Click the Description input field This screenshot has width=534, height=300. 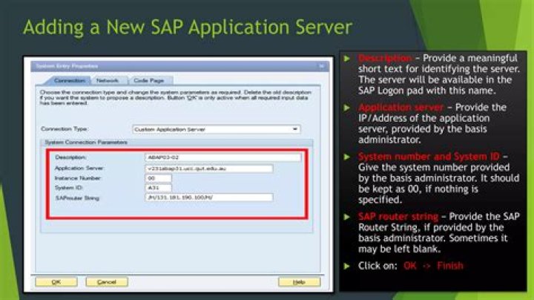pyautogui.click(x=223, y=157)
